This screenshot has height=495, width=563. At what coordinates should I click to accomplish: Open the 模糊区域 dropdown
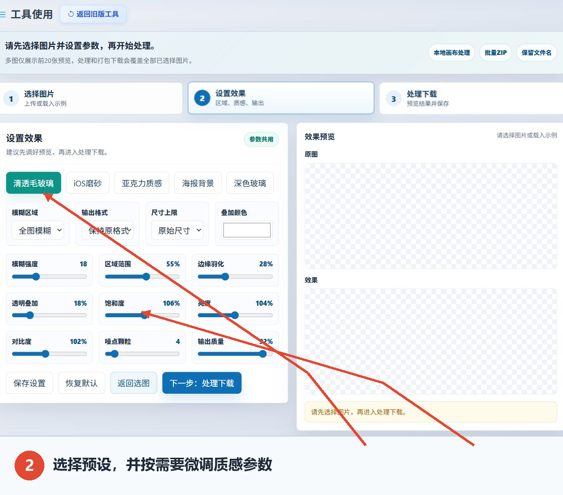[38, 230]
